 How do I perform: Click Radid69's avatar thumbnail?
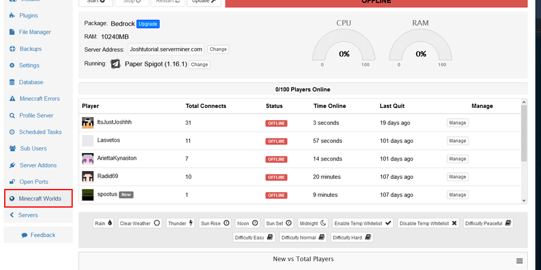88,176
